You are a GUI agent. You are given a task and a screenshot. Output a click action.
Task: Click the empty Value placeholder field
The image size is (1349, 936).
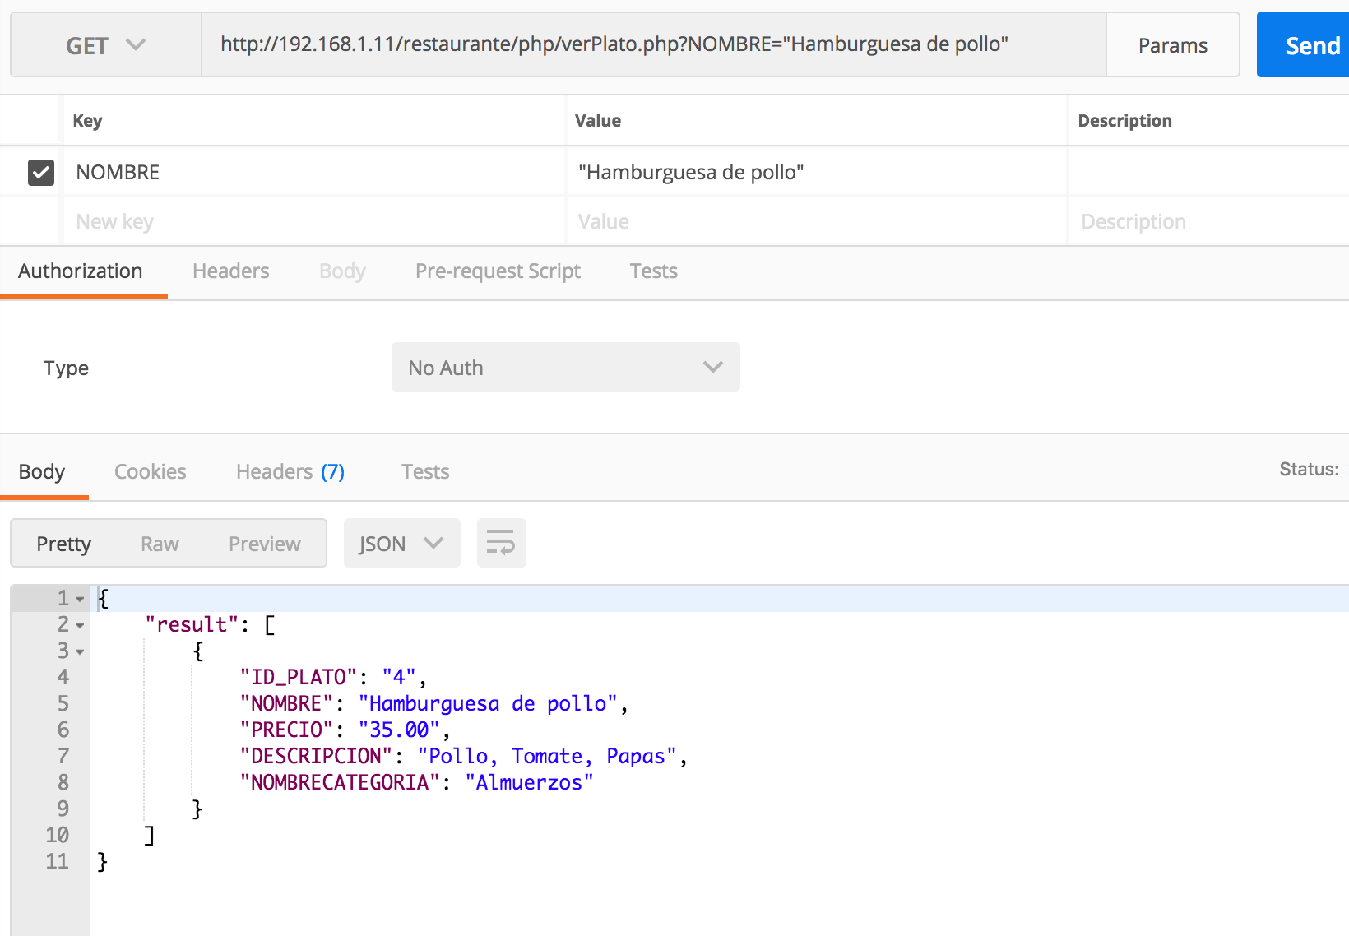click(x=817, y=221)
